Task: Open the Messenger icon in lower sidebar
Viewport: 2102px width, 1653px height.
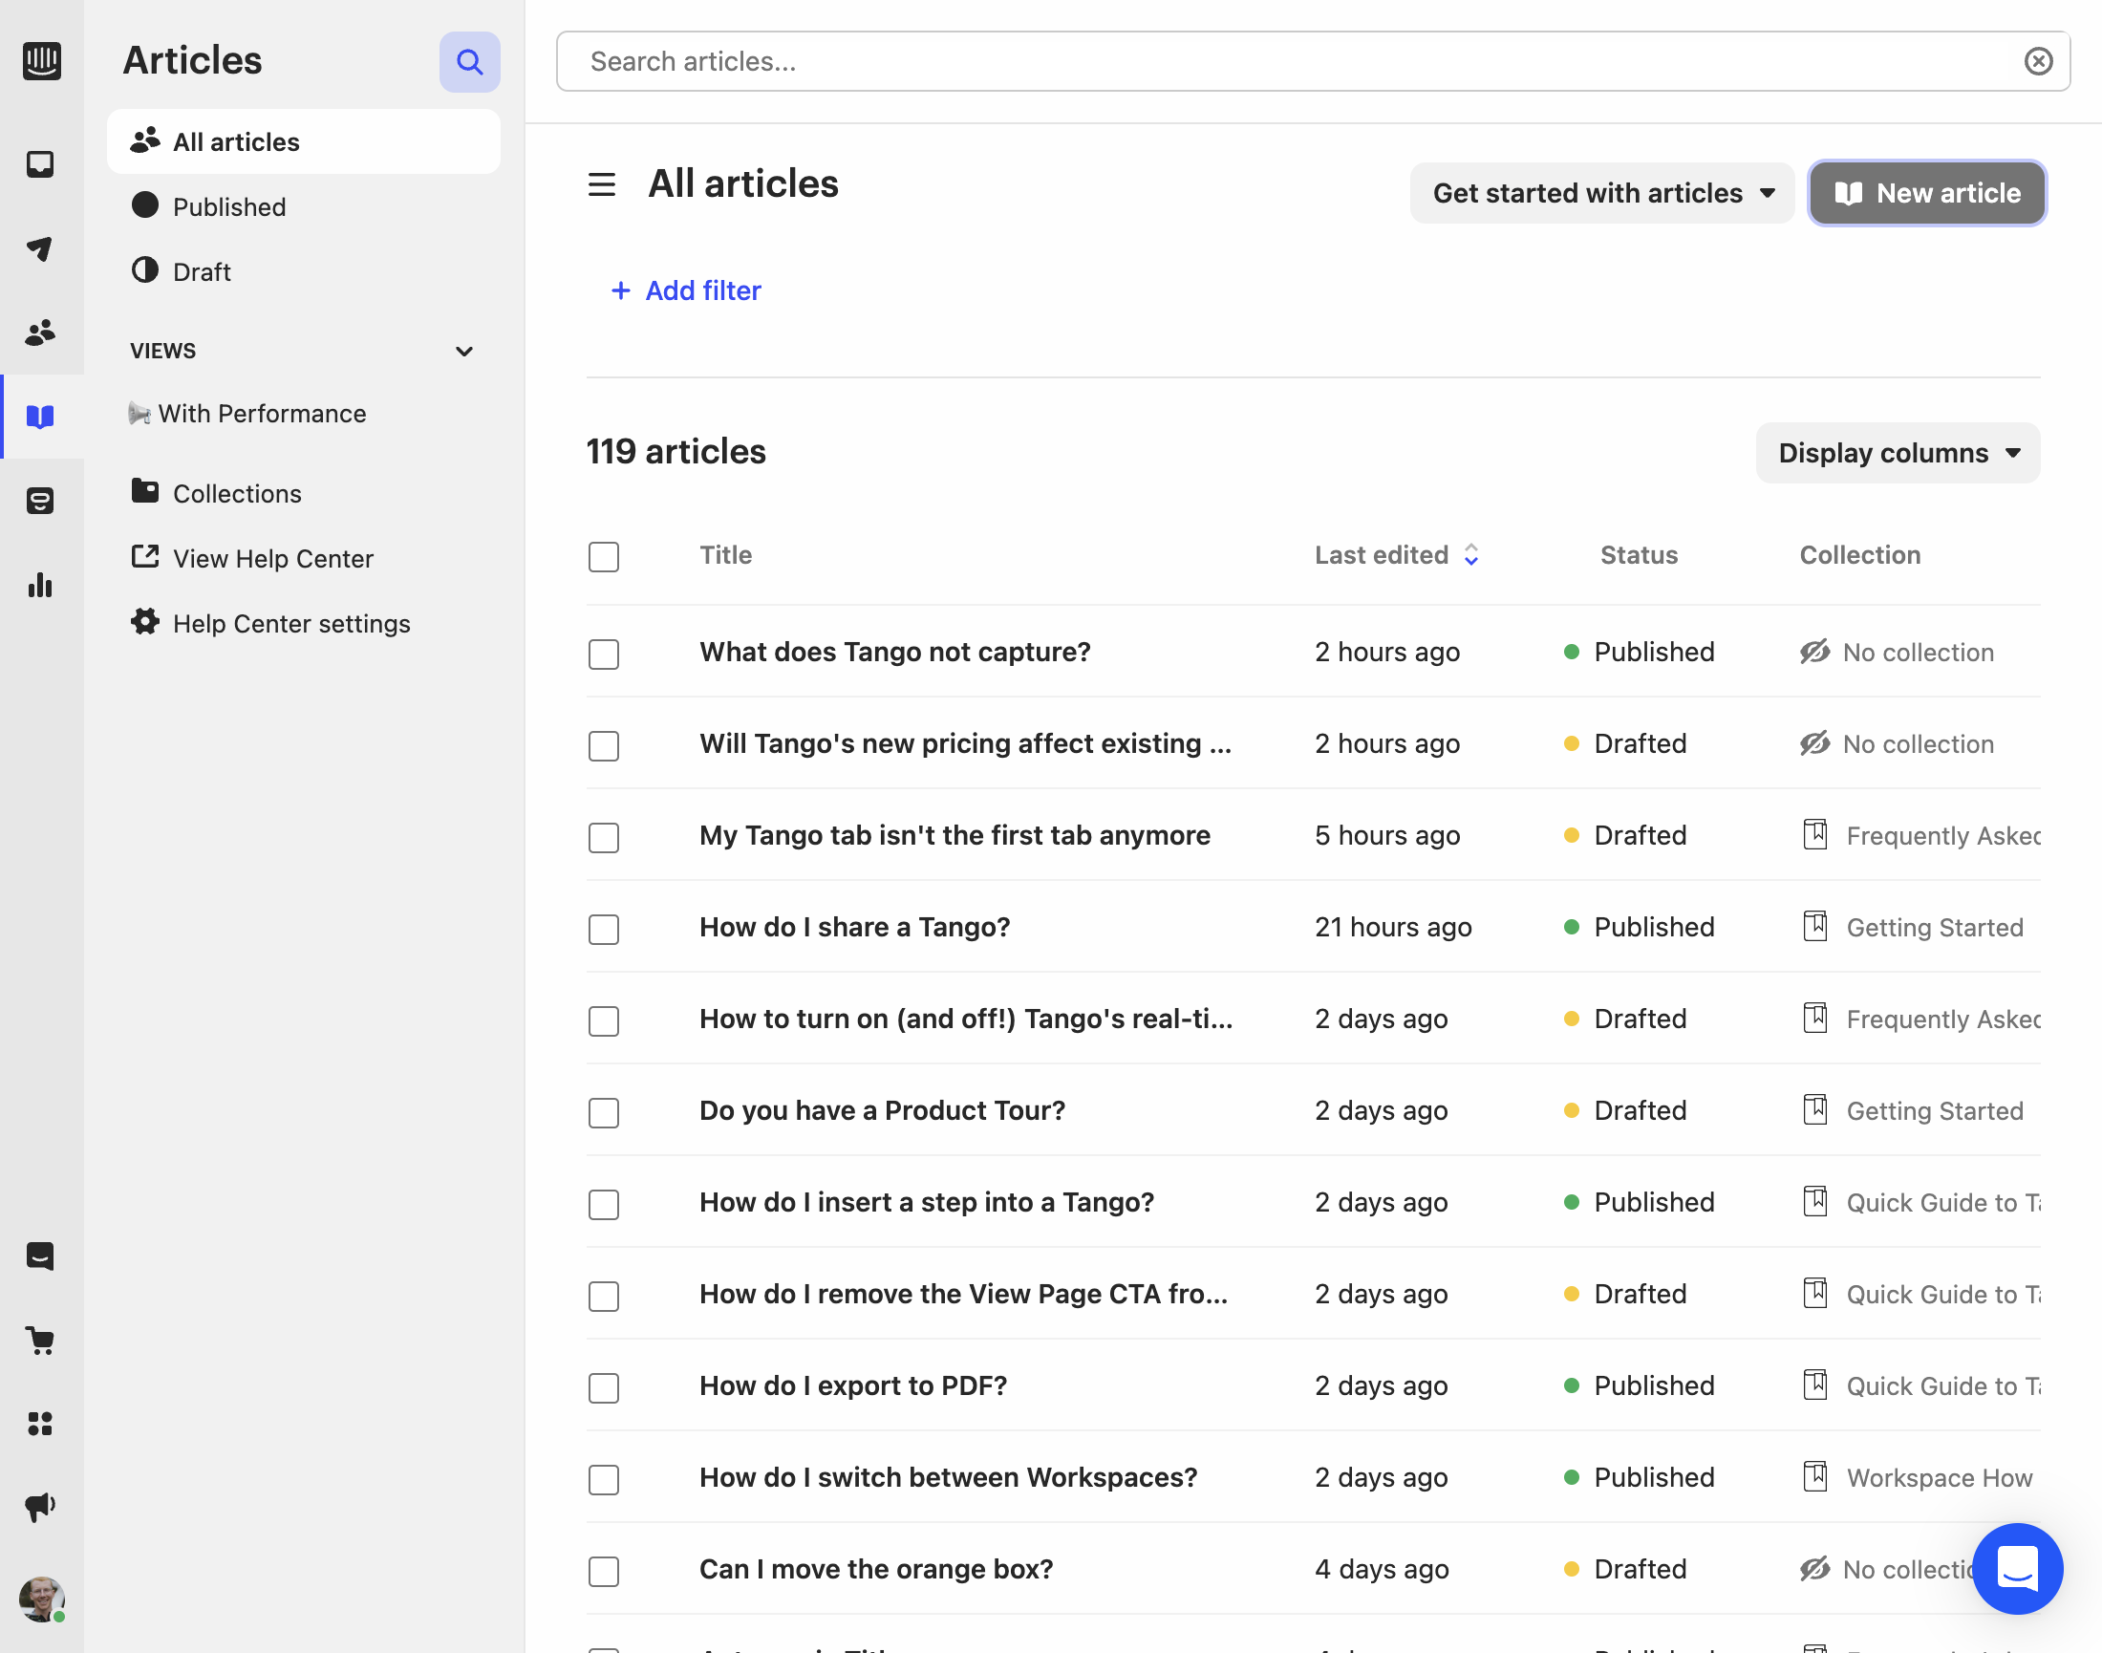Action: [x=40, y=1256]
